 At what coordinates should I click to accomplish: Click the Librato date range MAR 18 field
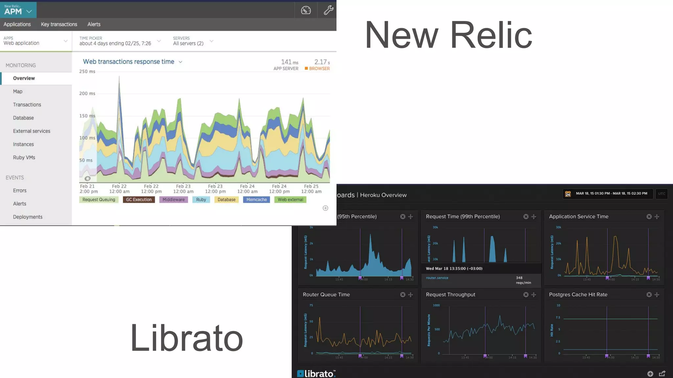[x=612, y=194]
